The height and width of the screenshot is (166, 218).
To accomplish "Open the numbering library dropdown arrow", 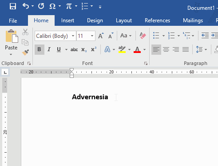I will (x=178, y=36).
